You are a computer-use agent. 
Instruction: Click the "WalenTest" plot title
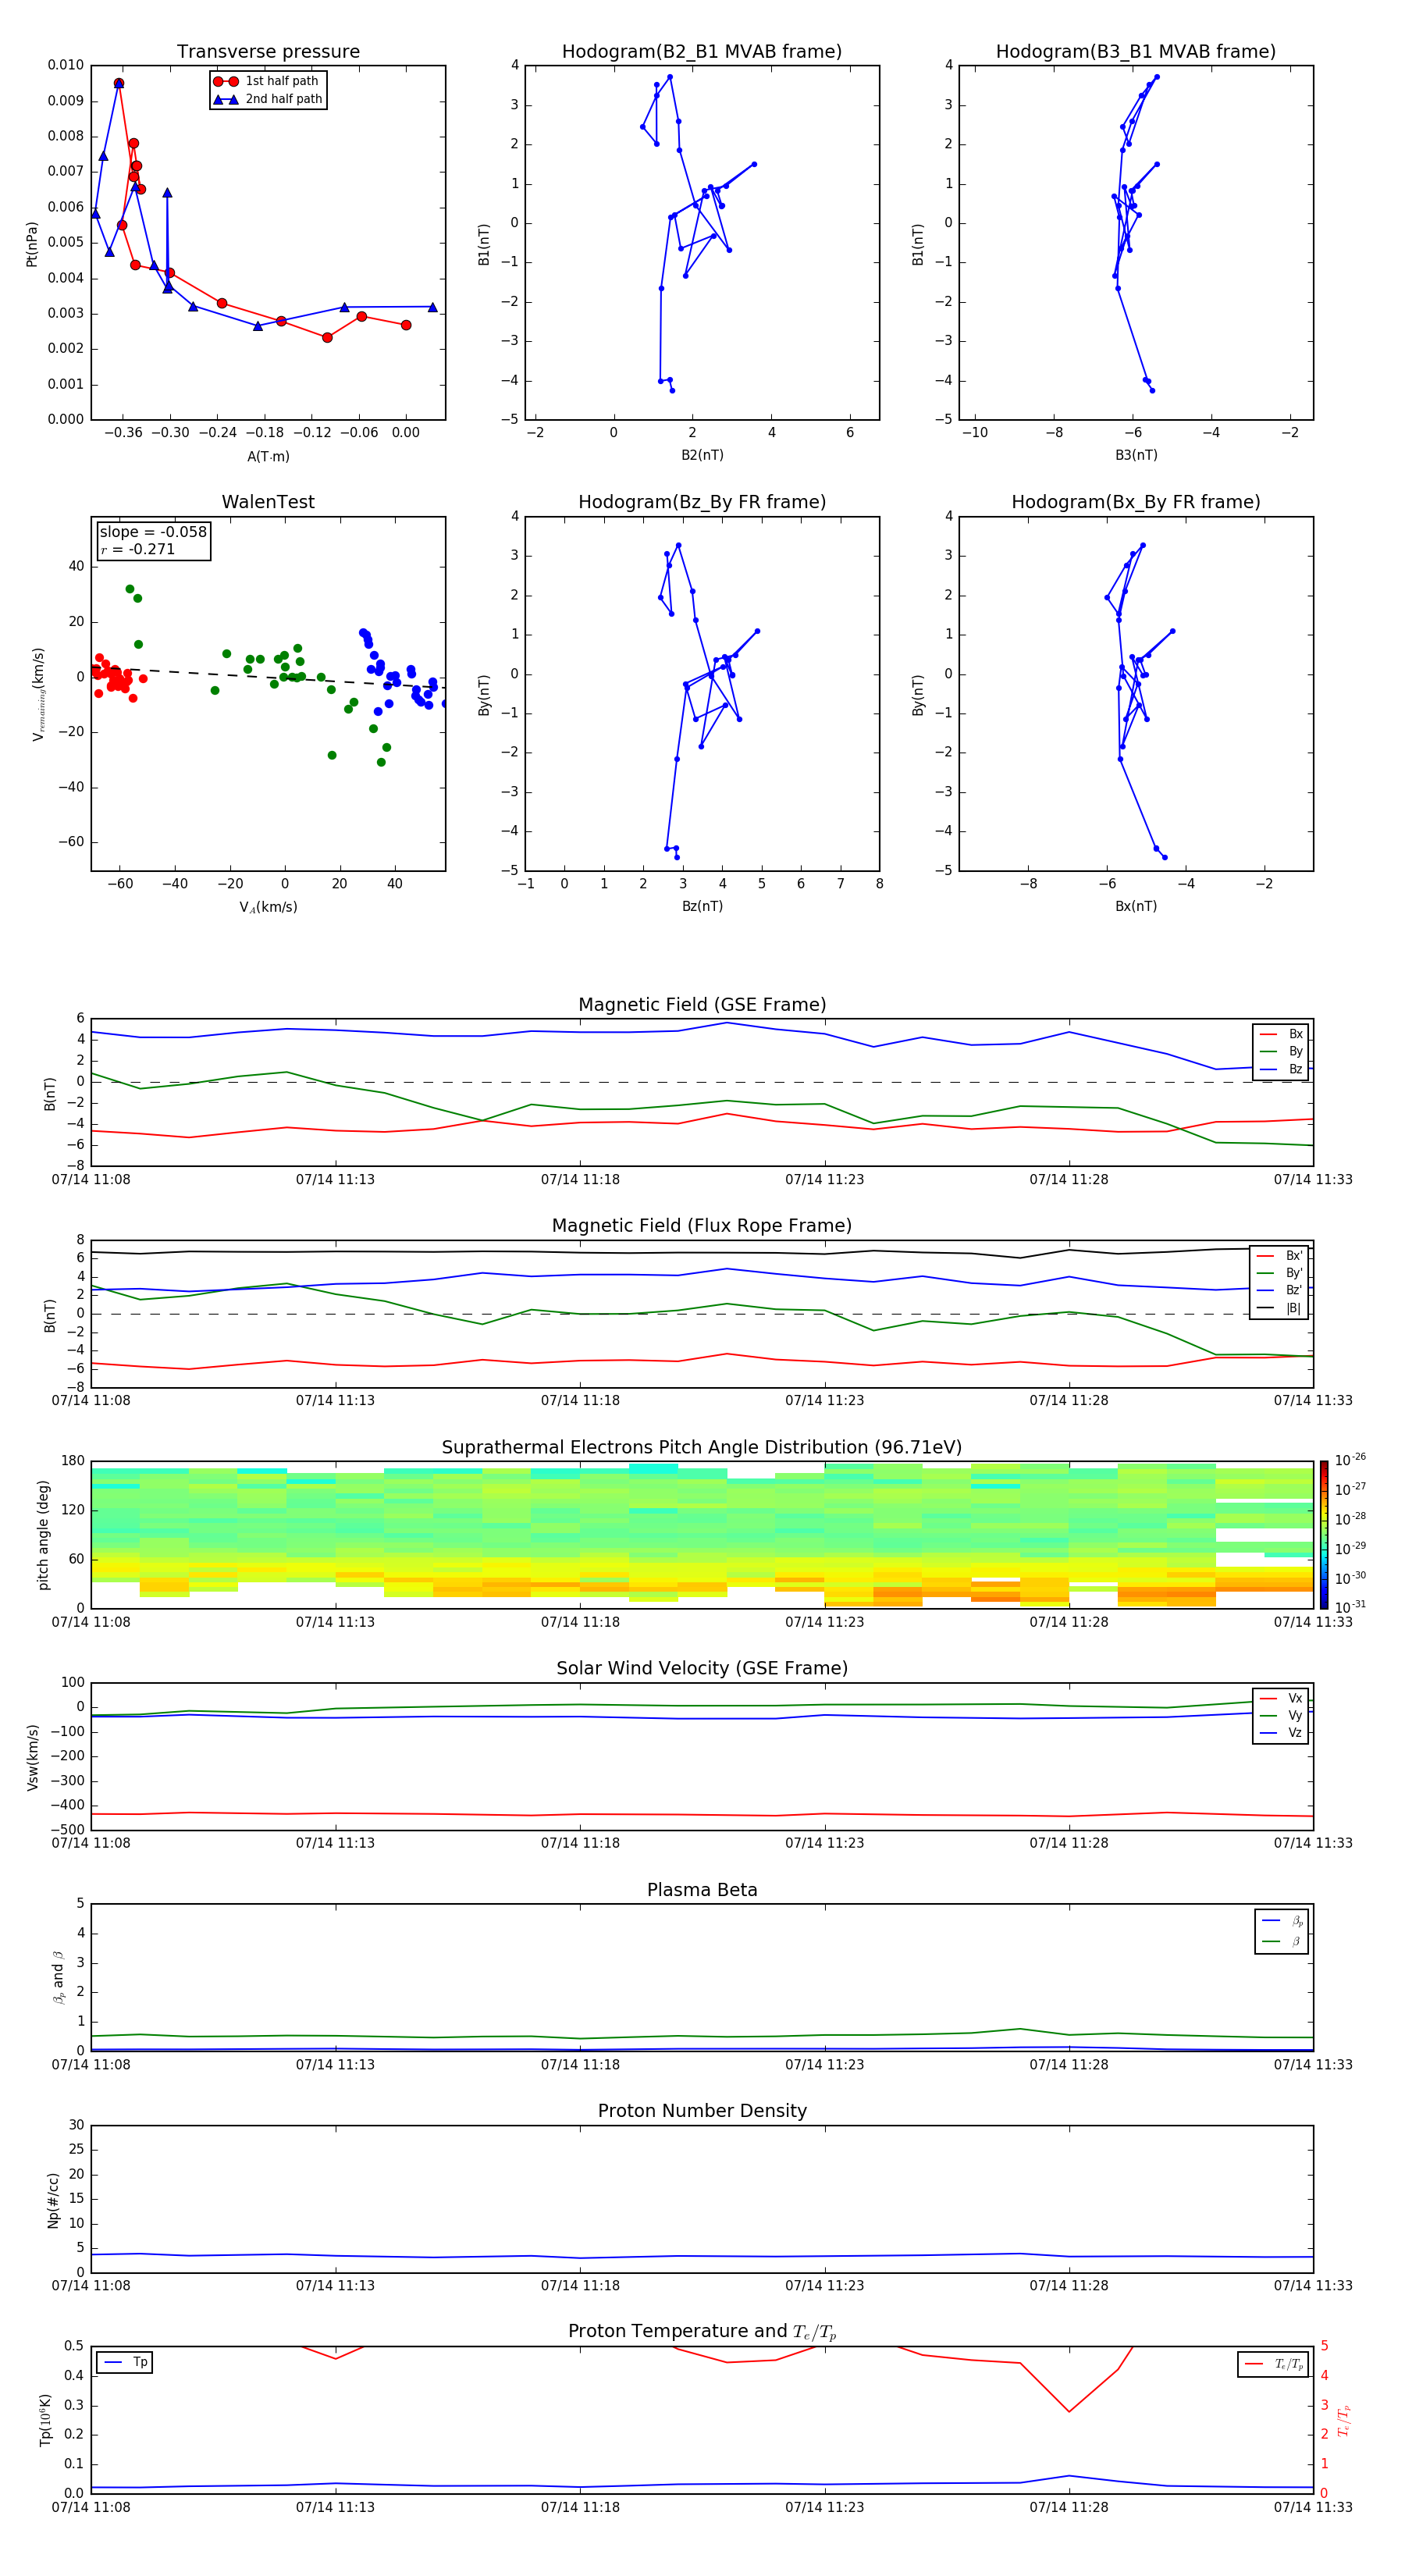point(268,502)
